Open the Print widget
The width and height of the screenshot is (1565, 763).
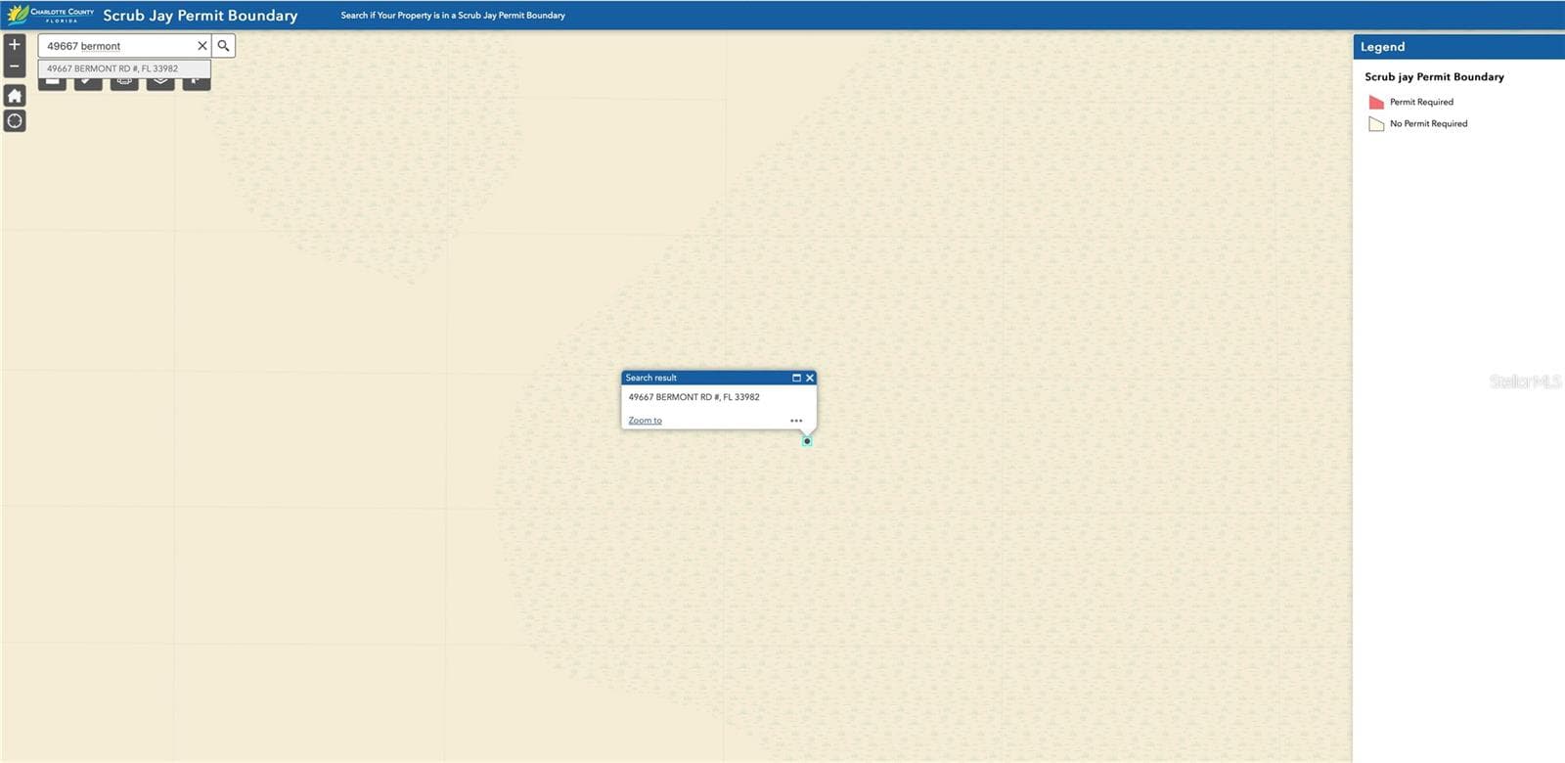[124, 82]
